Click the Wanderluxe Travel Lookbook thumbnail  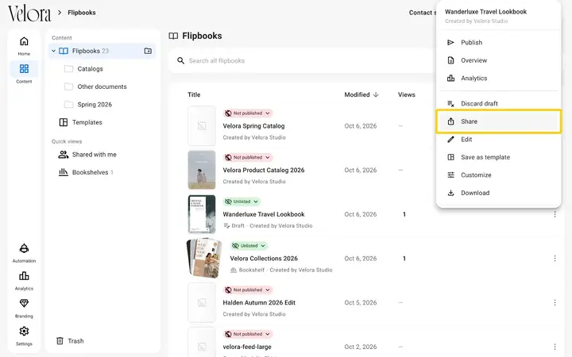(202, 214)
